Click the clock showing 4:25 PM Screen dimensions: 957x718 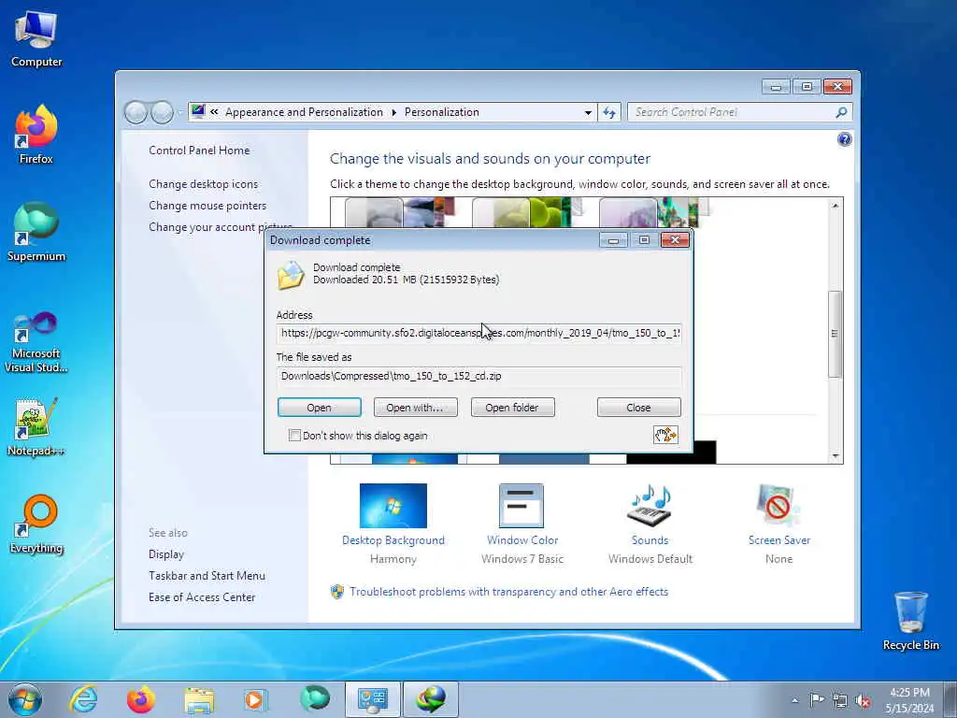(909, 693)
